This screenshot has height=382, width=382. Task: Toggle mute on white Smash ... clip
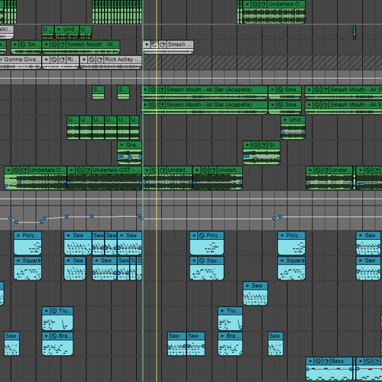(154, 44)
